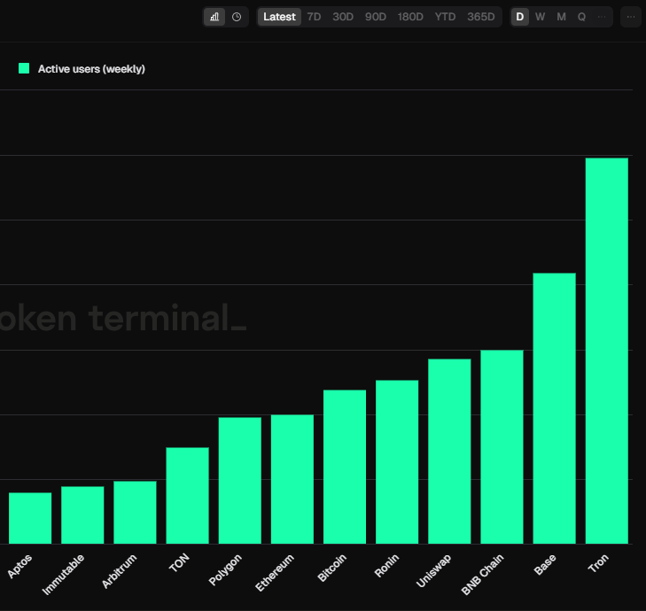Click the Aptos bar

pos(30,518)
